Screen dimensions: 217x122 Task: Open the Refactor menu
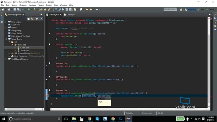pos(23,5)
